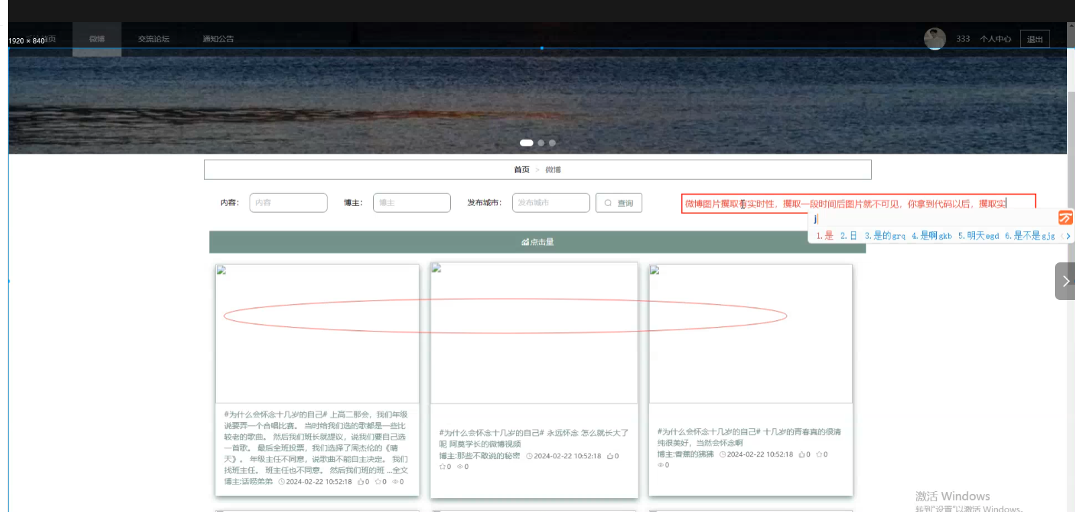The width and height of the screenshot is (1075, 512).
Task: Choose IME candidate 5 明天
Action: [x=978, y=236]
